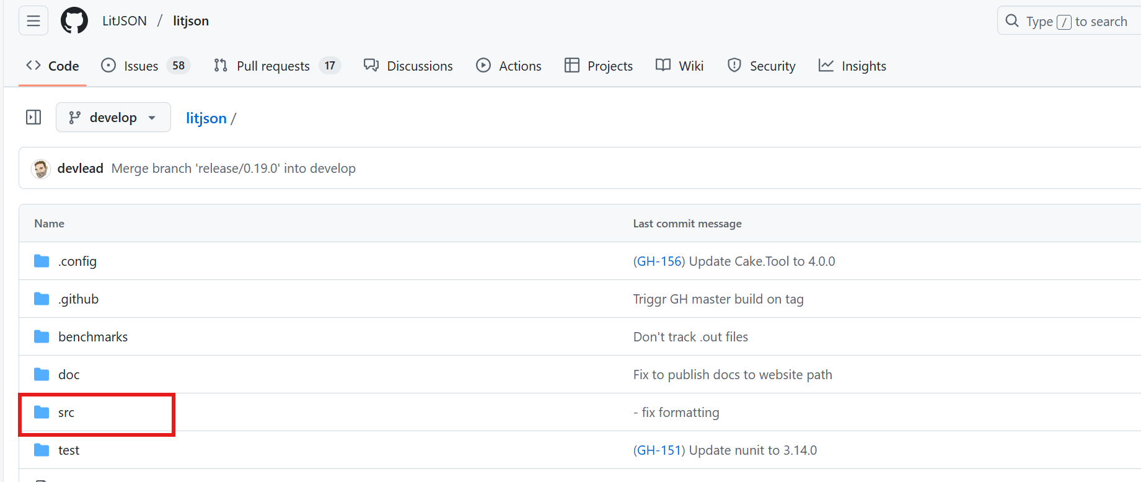Open the devlead author link
1141x482 pixels.
pos(81,169)
